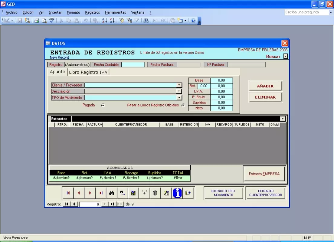
Task: Open the Registros menu
Action: 93,12
